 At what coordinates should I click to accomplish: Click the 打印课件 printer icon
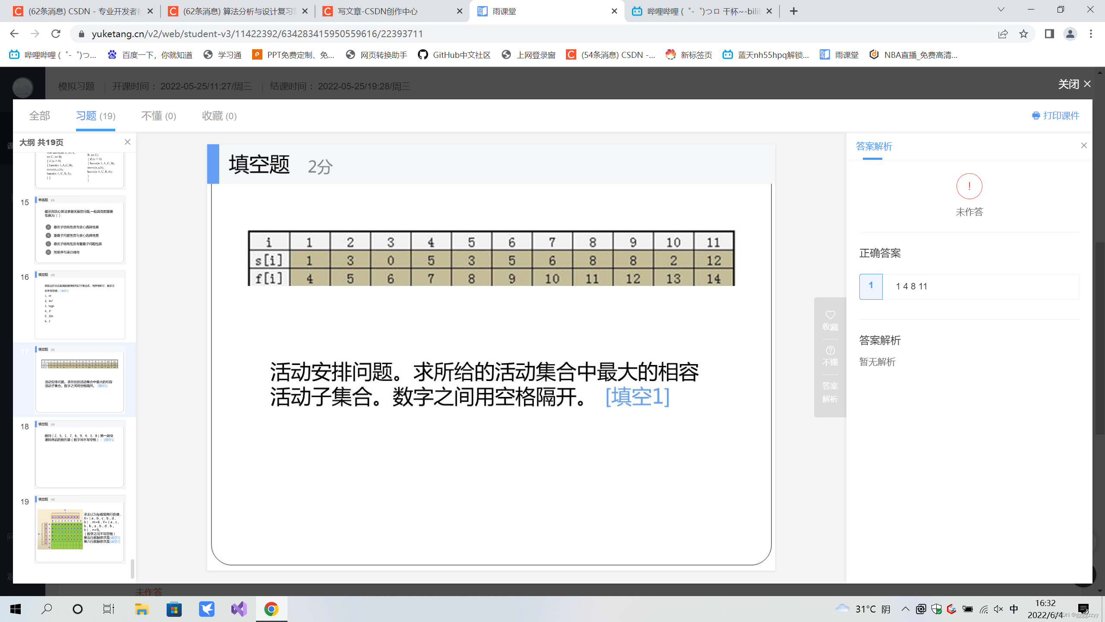pos(1036,116)
